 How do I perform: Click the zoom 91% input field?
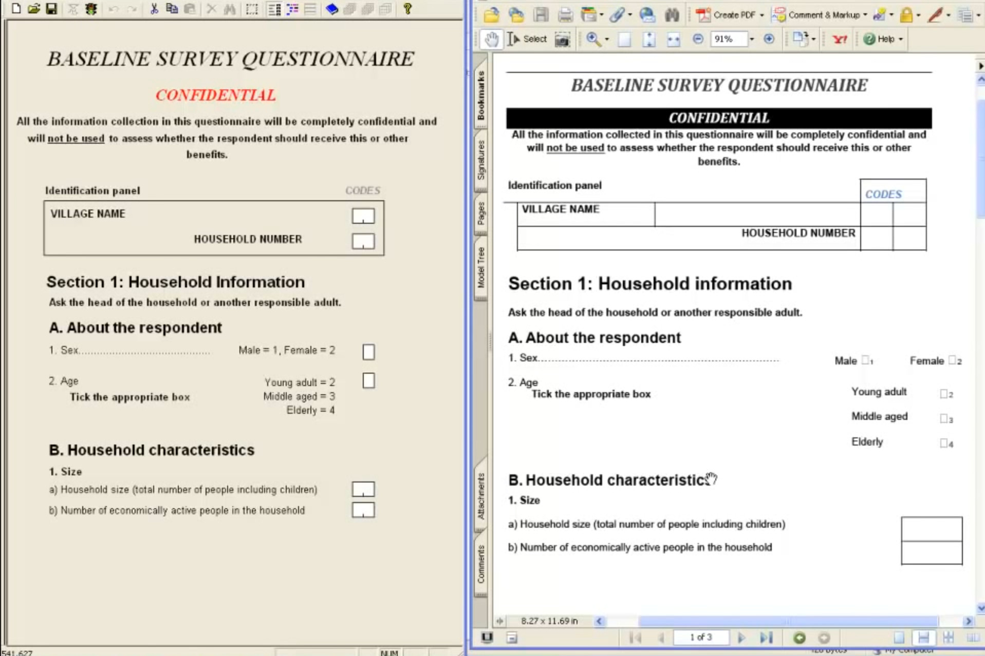tap(728, 39)
